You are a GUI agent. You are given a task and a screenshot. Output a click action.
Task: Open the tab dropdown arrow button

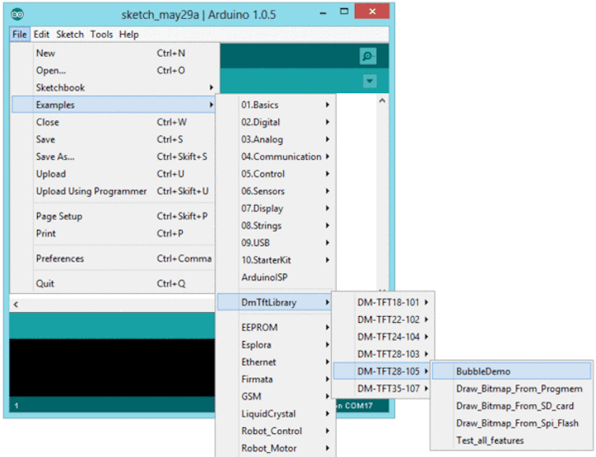pyautogui.click(x=370, y=81)
